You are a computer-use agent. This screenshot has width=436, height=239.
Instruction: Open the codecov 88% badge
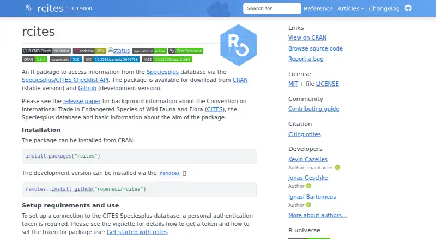click(x=89, y=51)
